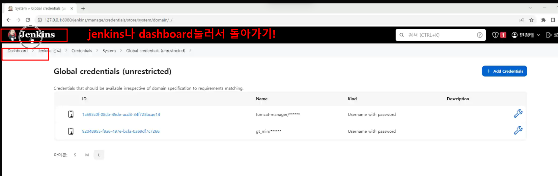
Task: Go forward in browser history
Action: click(x=18, y=20)
